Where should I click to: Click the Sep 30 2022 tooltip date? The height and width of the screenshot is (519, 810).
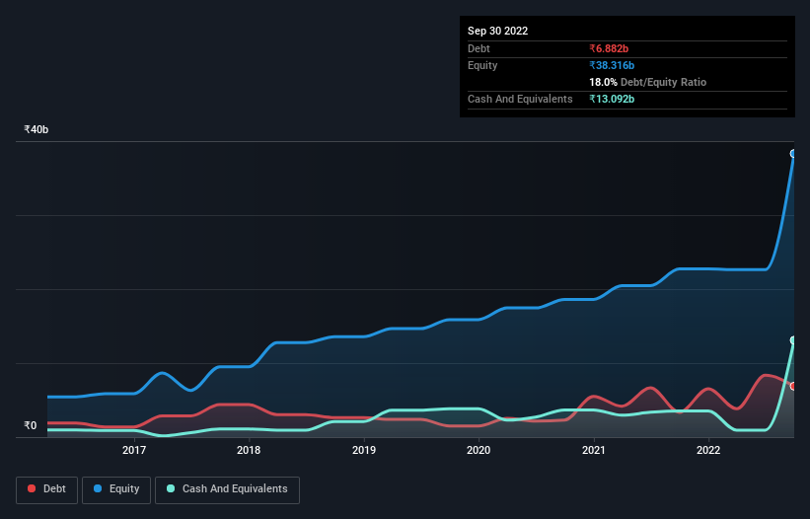[497, 31]
